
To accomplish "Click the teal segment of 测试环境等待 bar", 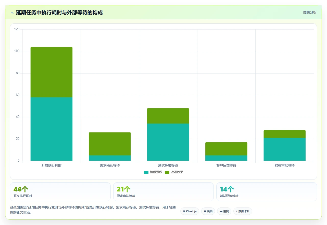I will (x=168, y=142).
